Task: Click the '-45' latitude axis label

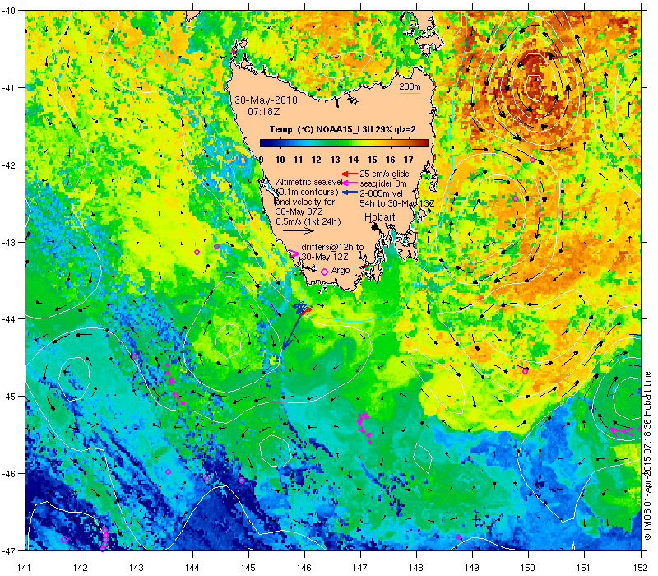Action: 8,397
